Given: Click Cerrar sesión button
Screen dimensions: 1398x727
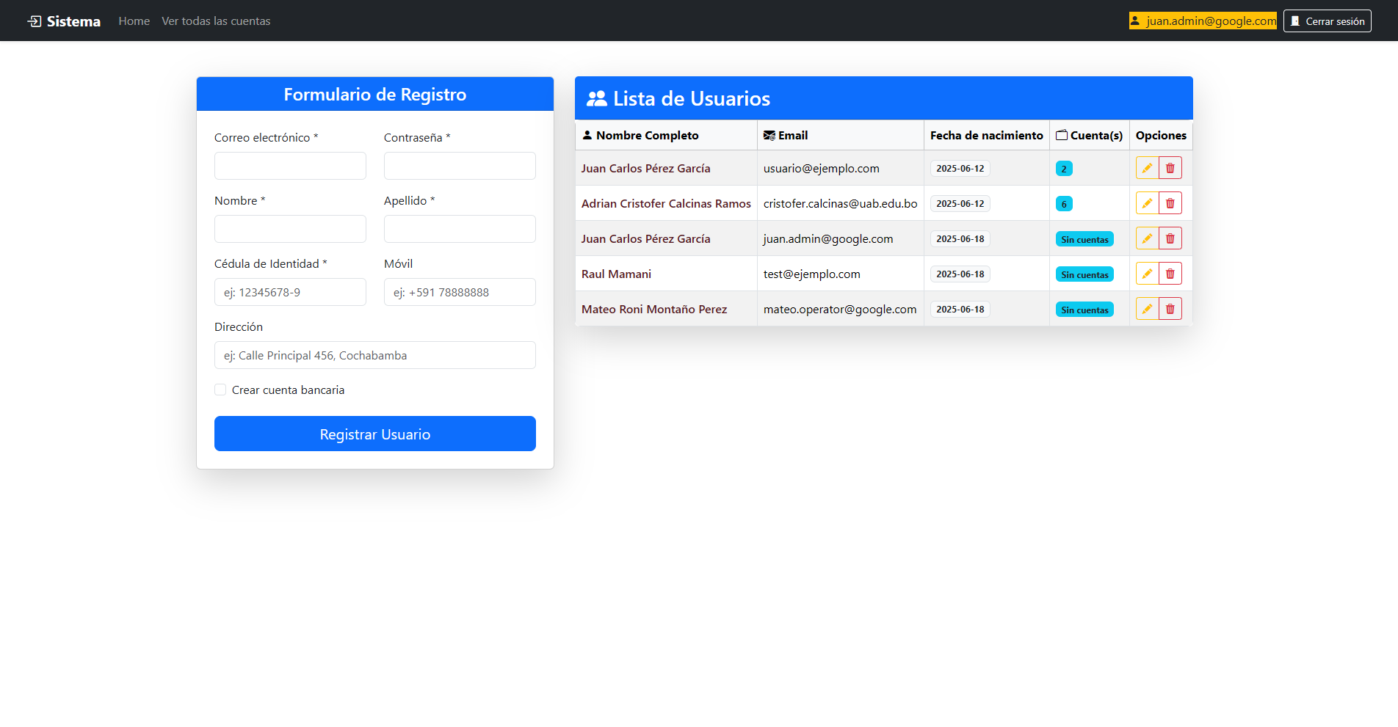Looking at the screenshot, I should click(1328, 21).
